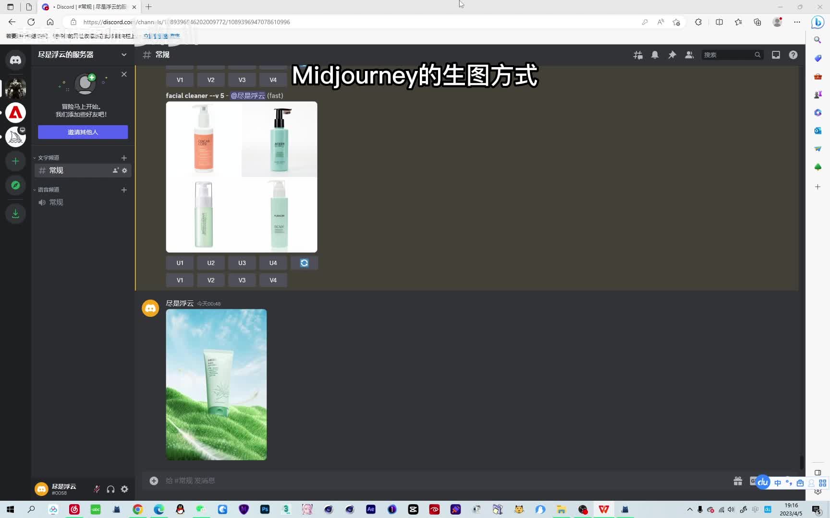
Task: Open Discord direct messages home icon
Action: point(15,60)
